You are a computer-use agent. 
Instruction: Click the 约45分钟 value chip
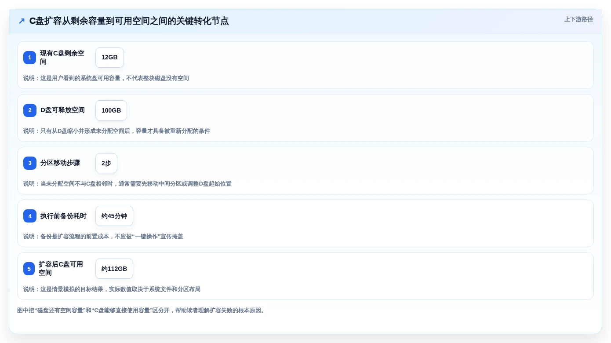click(x=114, y=216)
